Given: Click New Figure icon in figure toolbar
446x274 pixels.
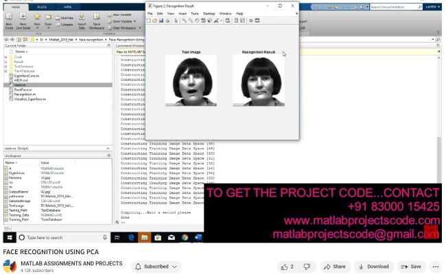Looking at the screenshot, I should [149, 21].
